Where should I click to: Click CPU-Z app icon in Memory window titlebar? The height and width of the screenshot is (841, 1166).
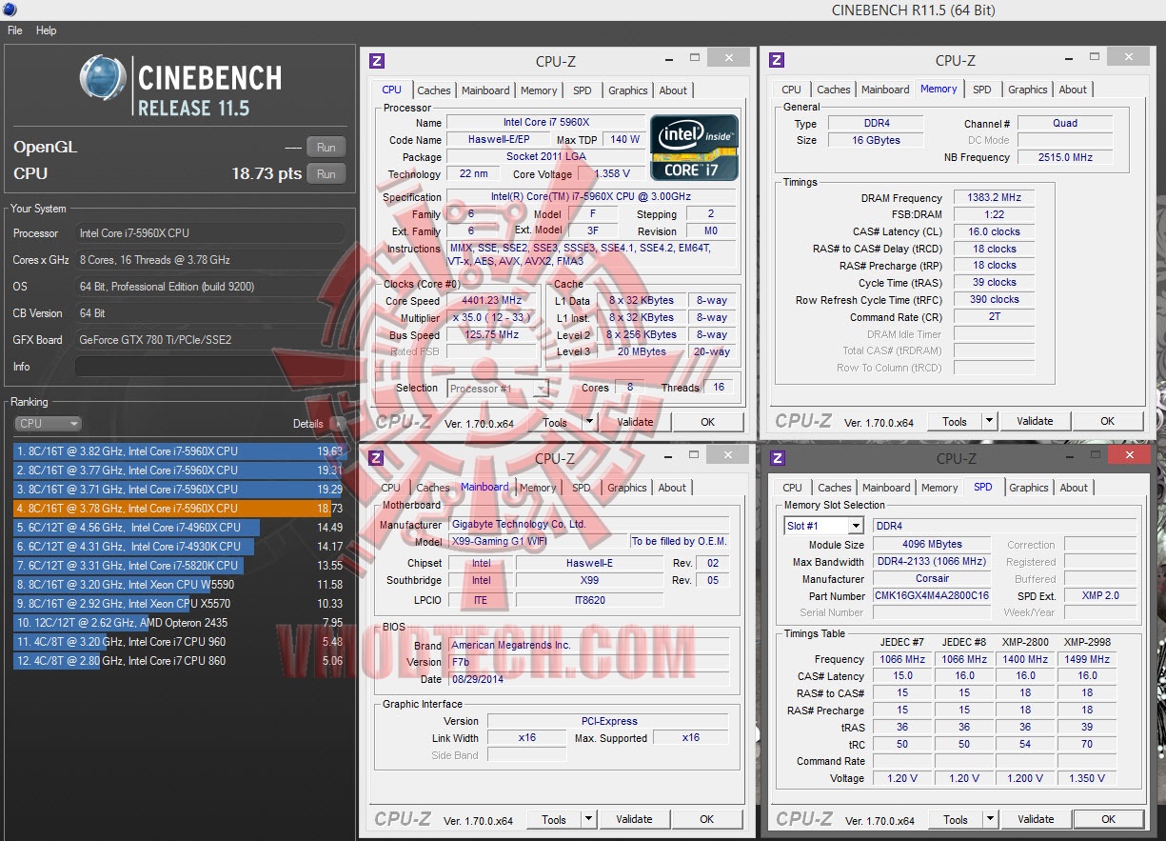click(777, 60)
